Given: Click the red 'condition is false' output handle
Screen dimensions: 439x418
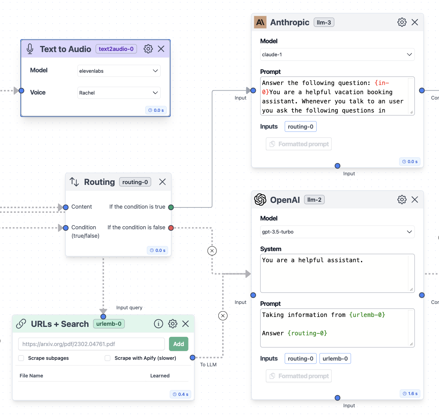Looking at the screenshot, I should coord(171,228).
